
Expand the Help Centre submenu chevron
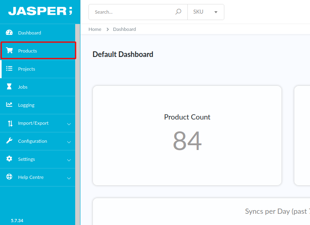coord(69,178)
